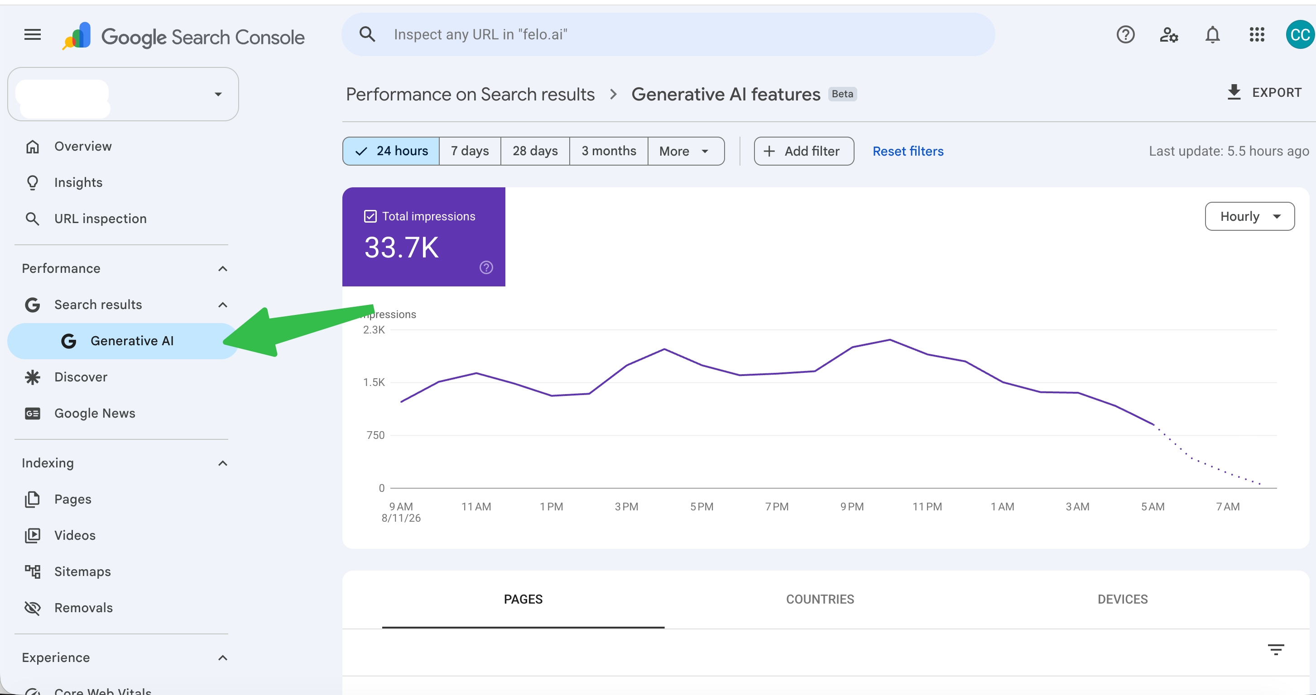1316x695 pixels.
Task: Collapse the Experience section
Action: pyautogui.click(x=223, y=657)
